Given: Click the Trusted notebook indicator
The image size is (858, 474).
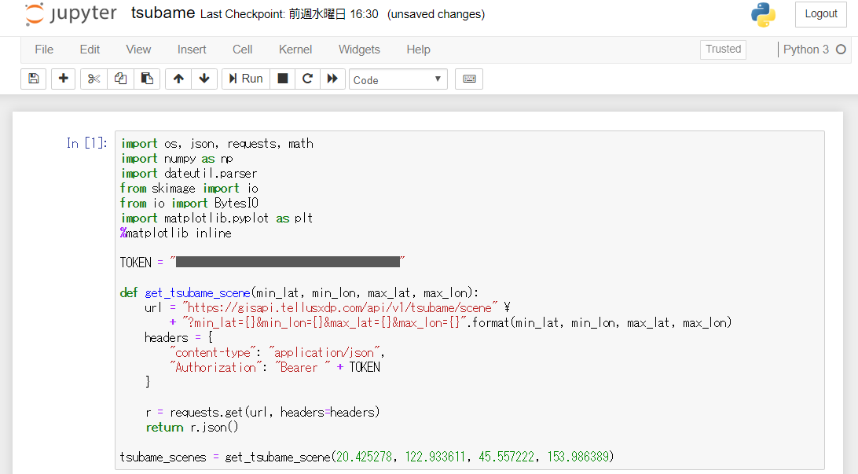Looking at the screenshot, I should [723, 50].
